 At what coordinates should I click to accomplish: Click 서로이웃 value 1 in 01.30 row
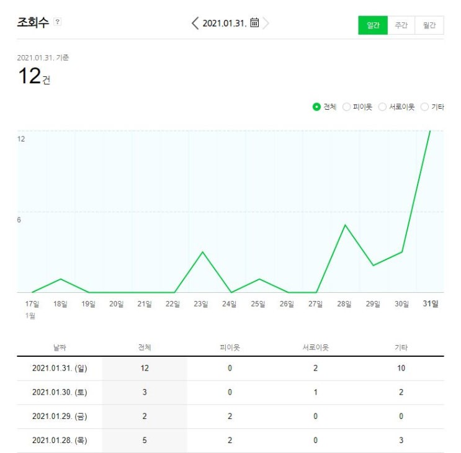(315, 392)
